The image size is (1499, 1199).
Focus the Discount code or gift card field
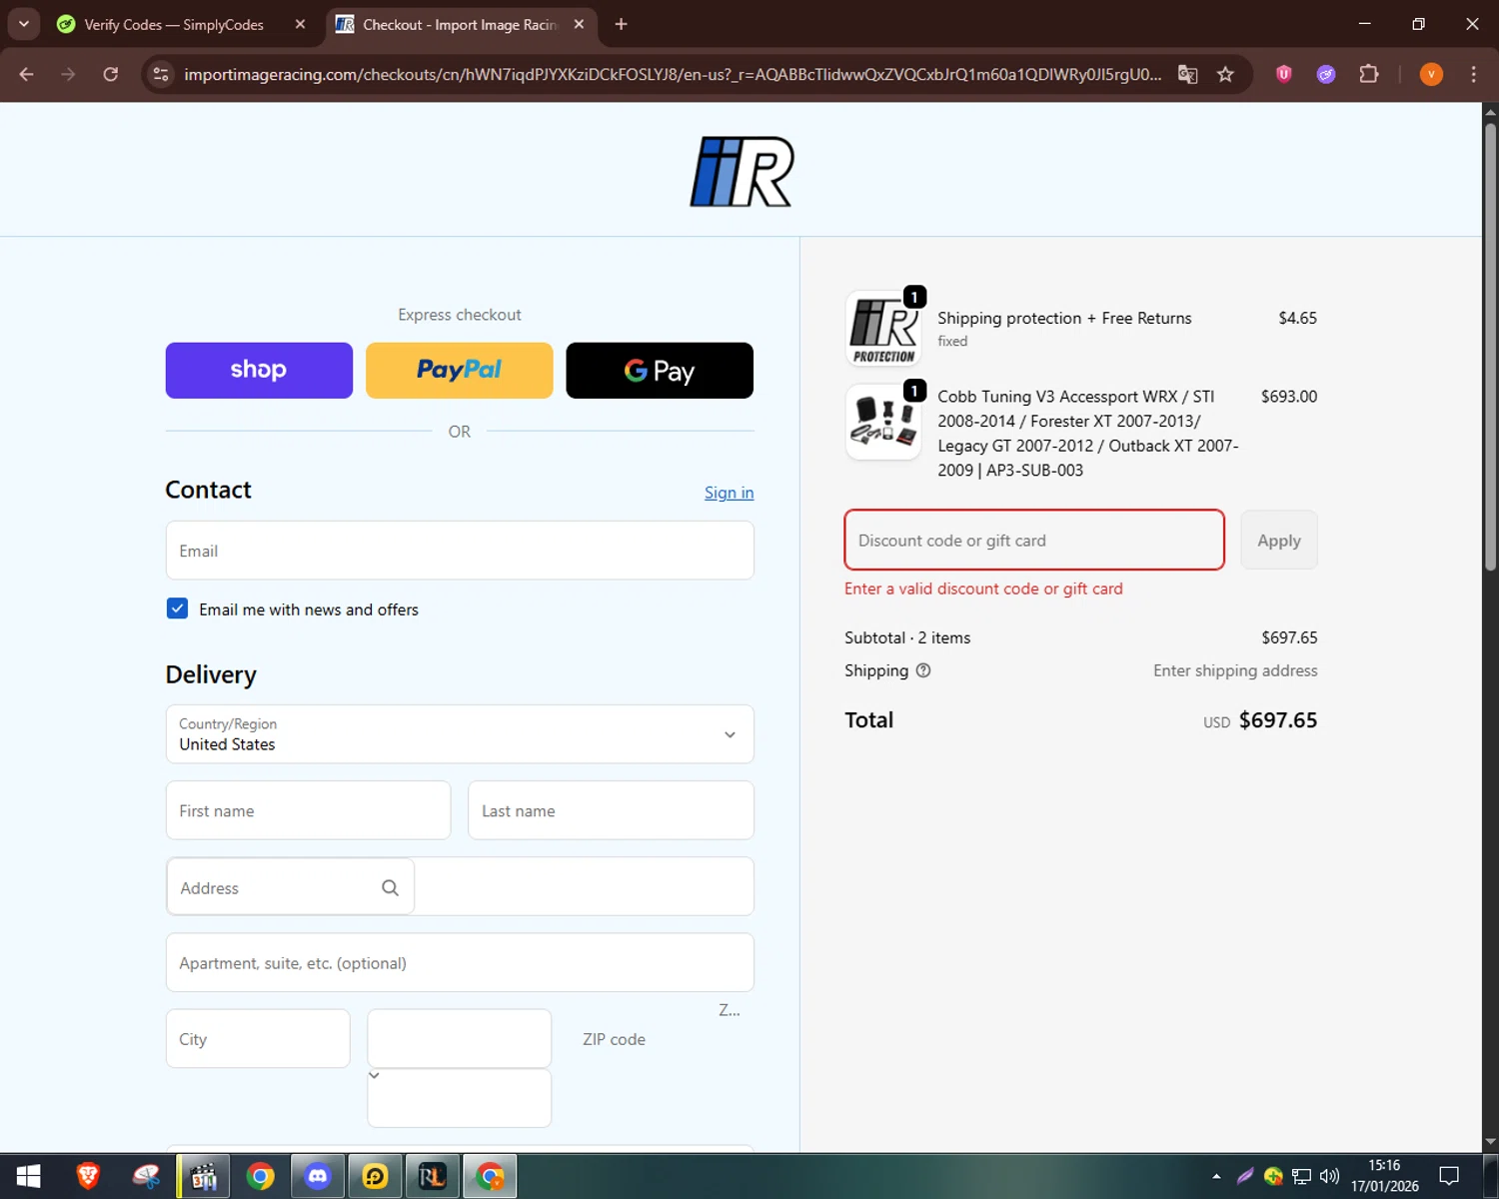coord(1034,541)
